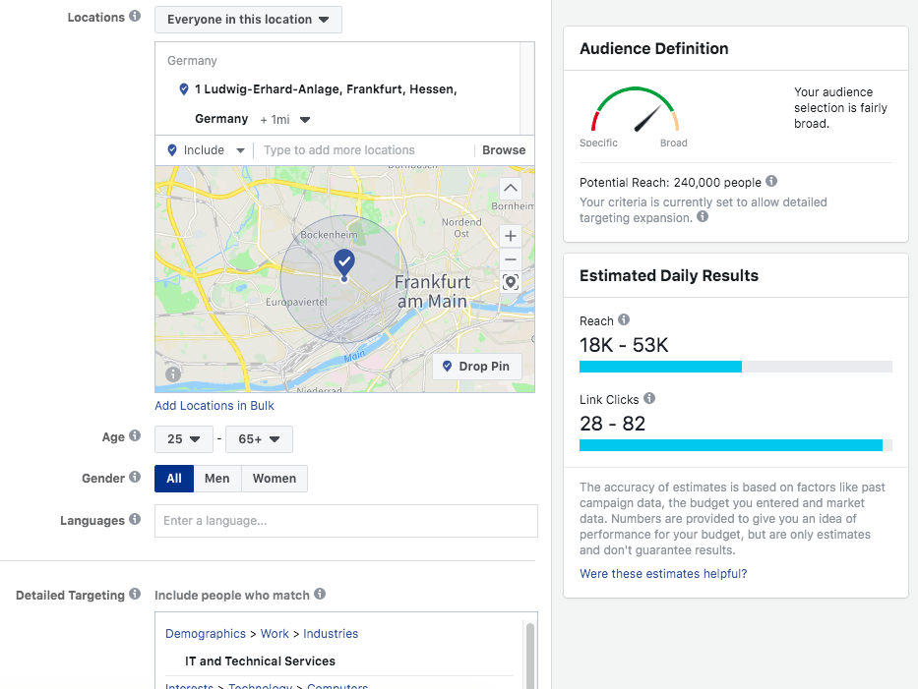Select All genders
918x689 pixels.
174,479
